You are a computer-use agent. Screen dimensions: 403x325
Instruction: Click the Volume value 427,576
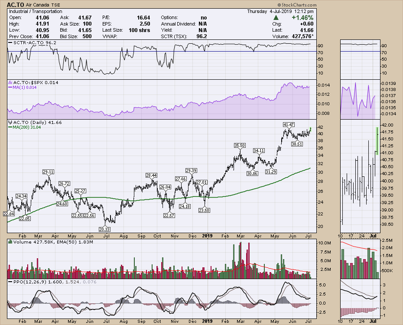(302, 36)
